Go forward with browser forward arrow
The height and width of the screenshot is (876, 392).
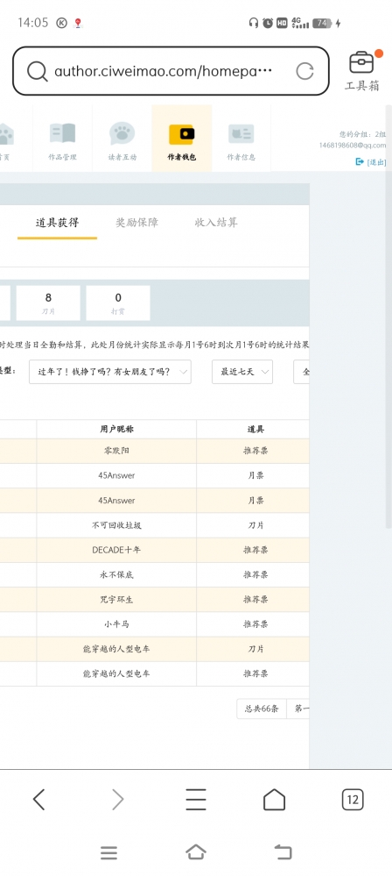117,800
